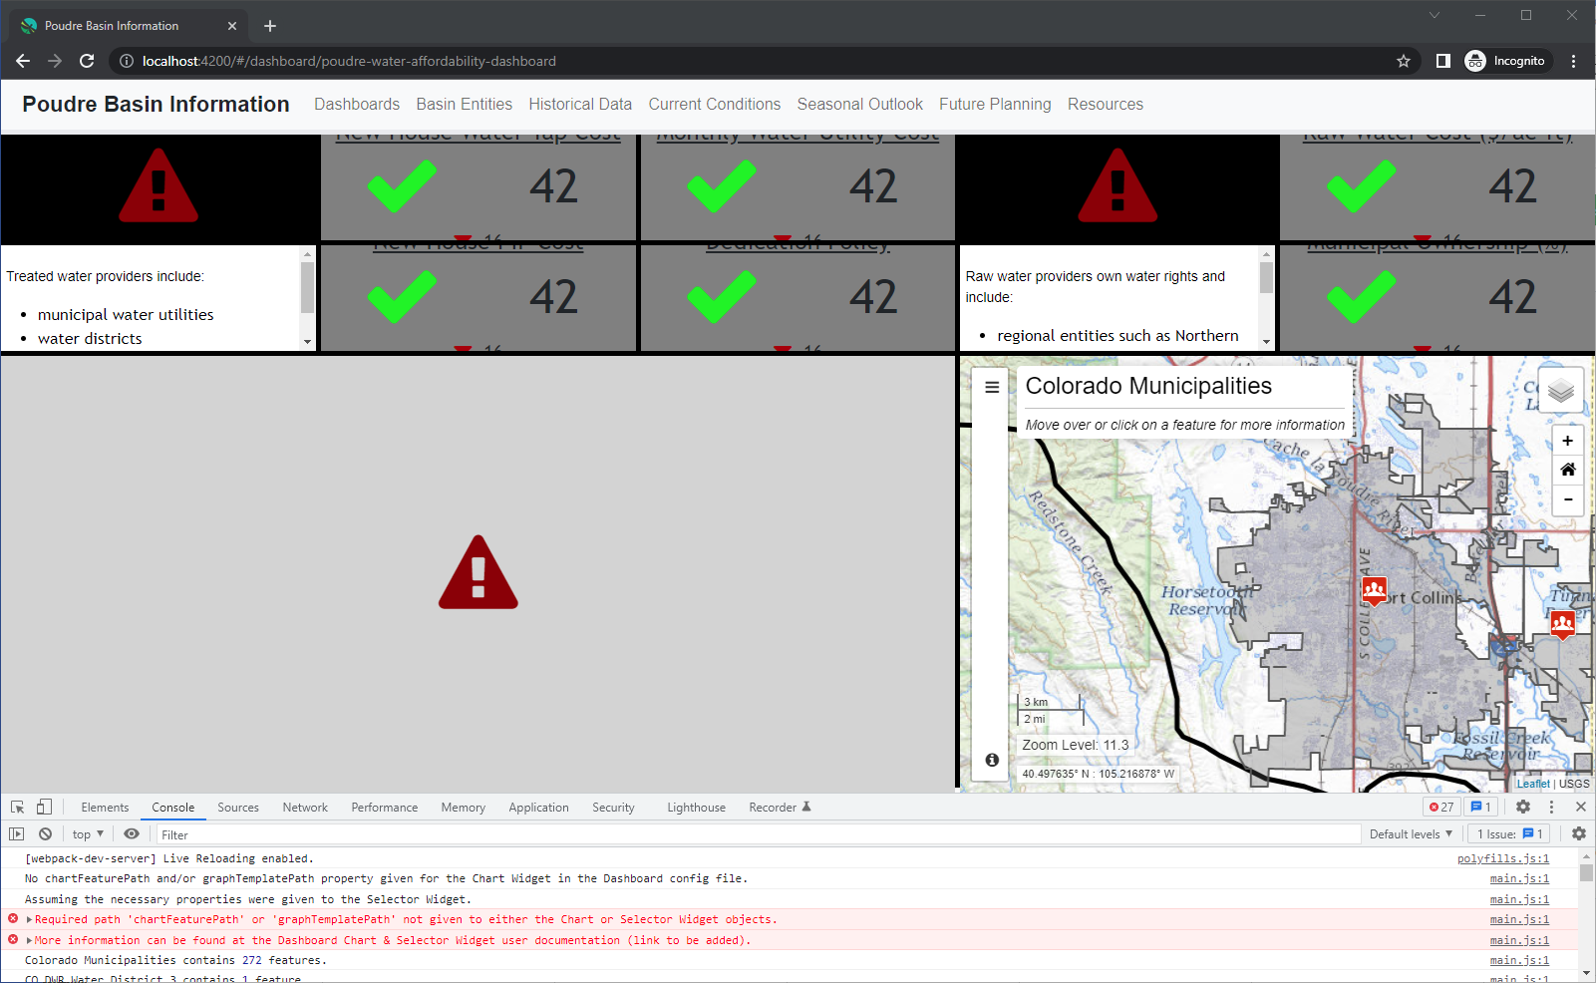This screenshot has height=983, width=1596.
Task: Return map to home view
Action: pyautogui.click(x=1567, y=470)
